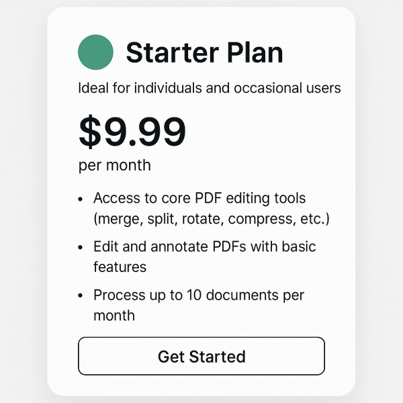Click 'Ideal for individuals and occasional users' subtitle
This screenshot has width=403, height=403.
tap(210, 88)
